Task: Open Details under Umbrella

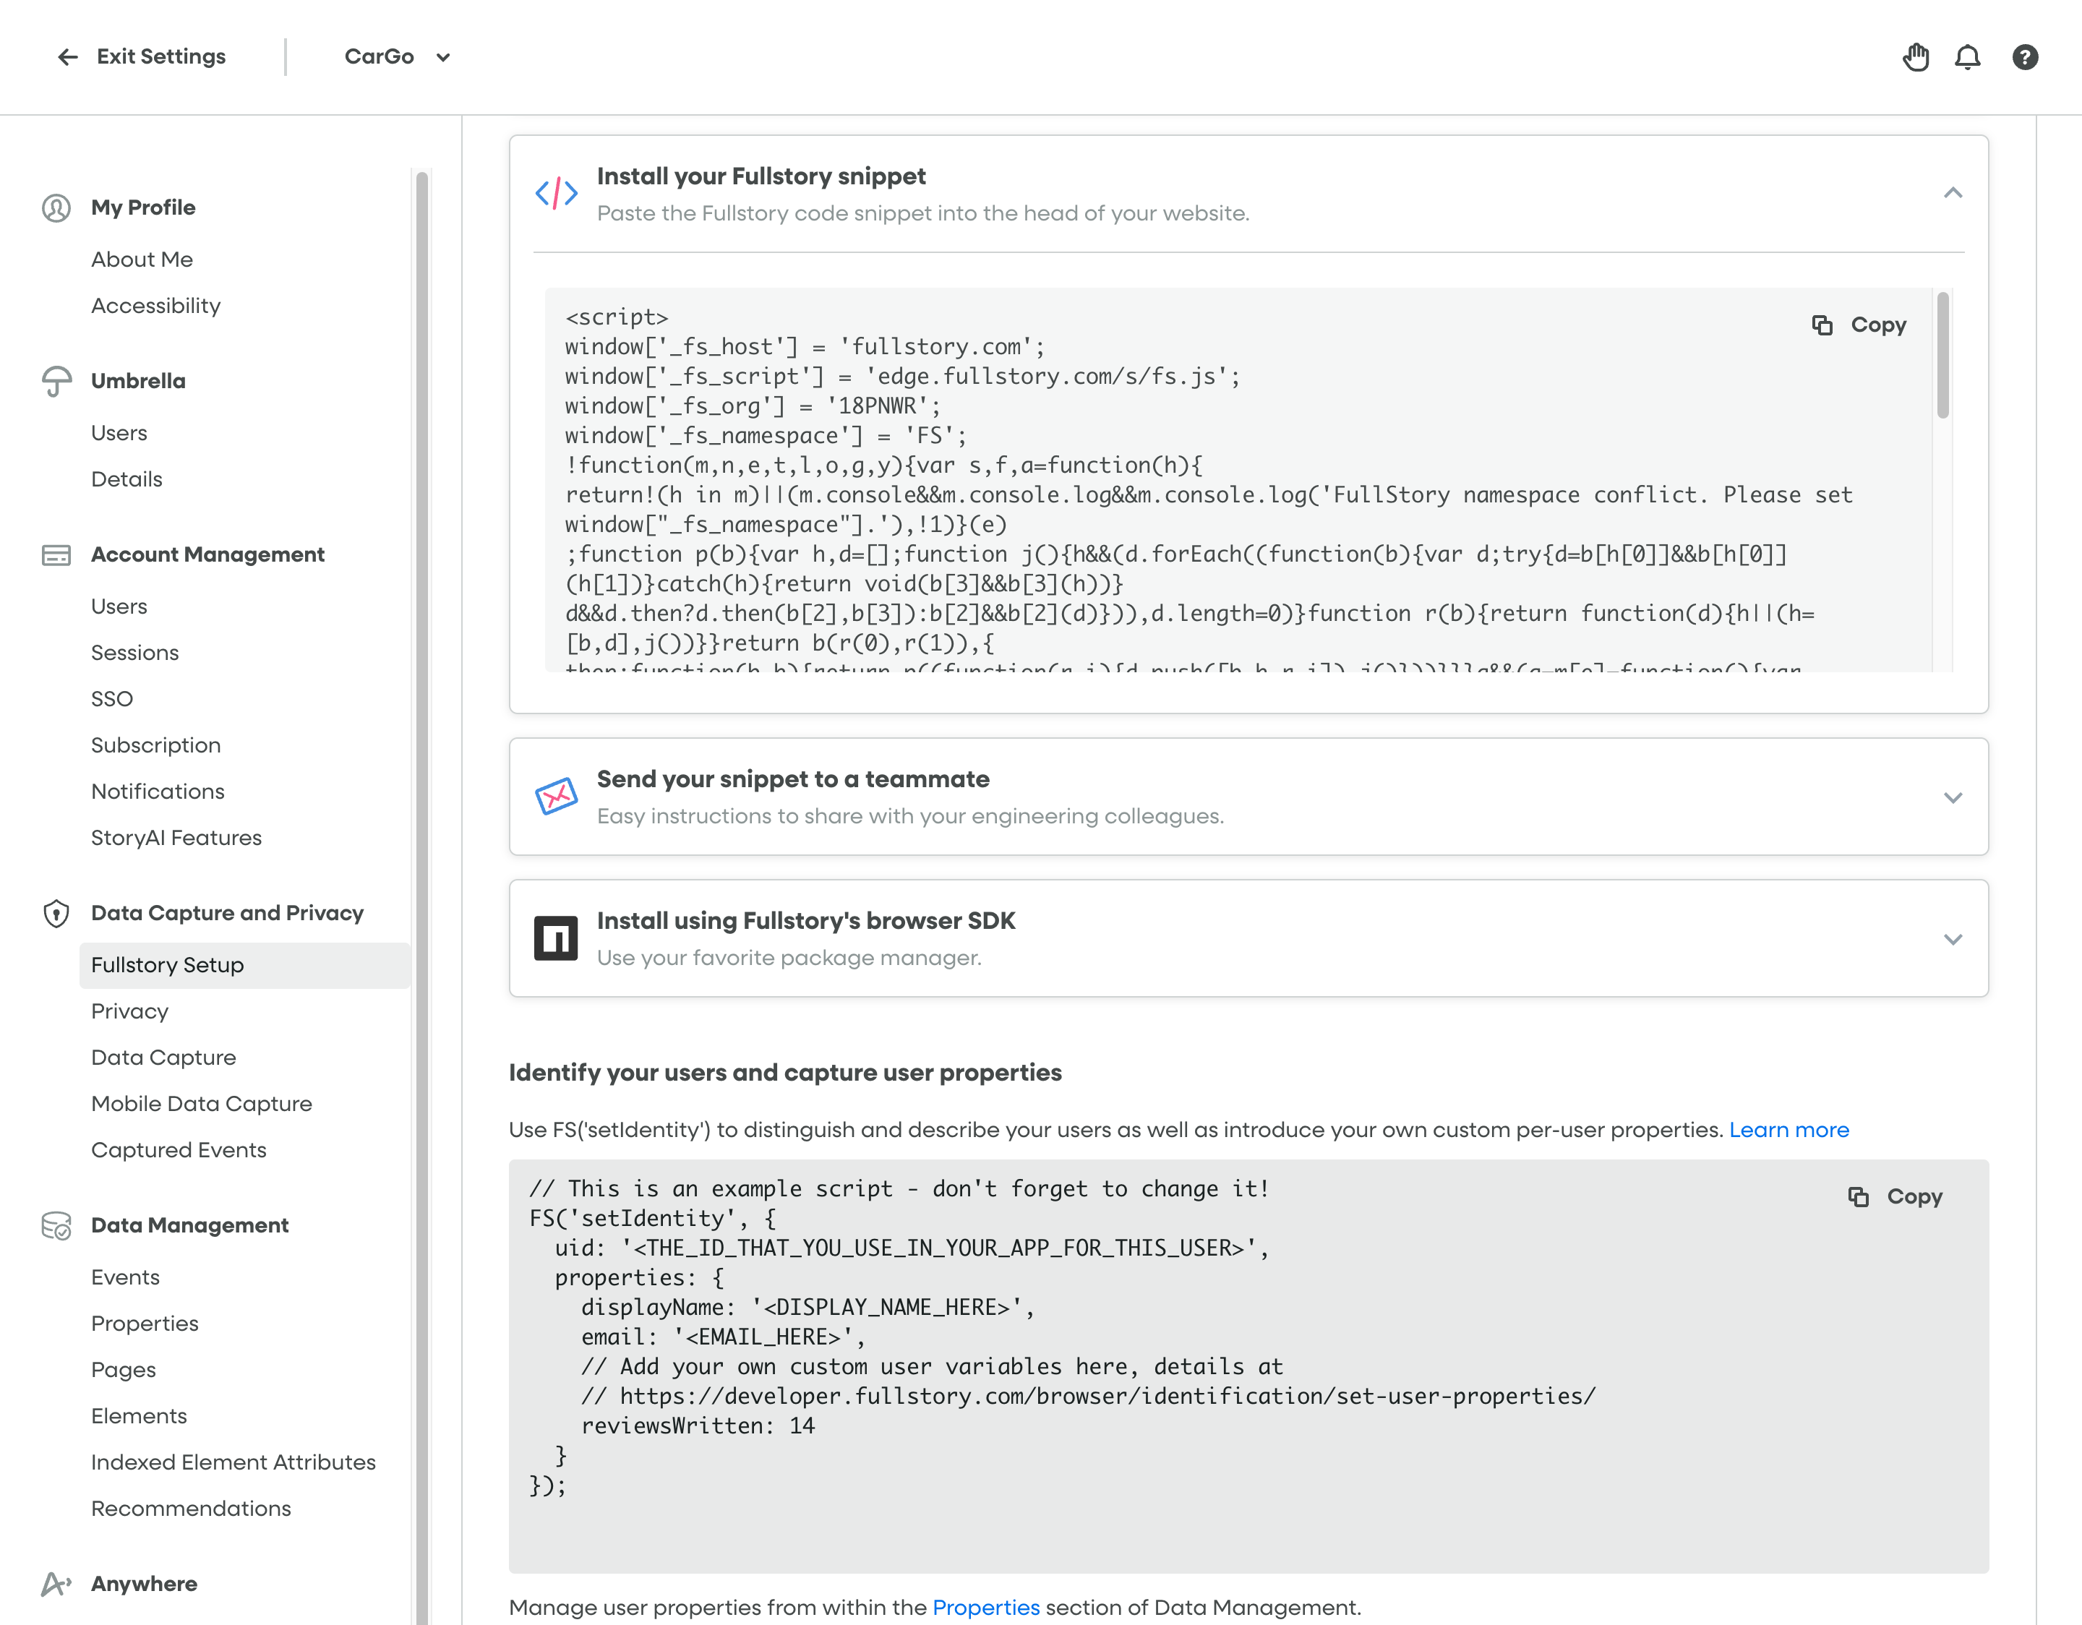Action: (x=127, y=479)
